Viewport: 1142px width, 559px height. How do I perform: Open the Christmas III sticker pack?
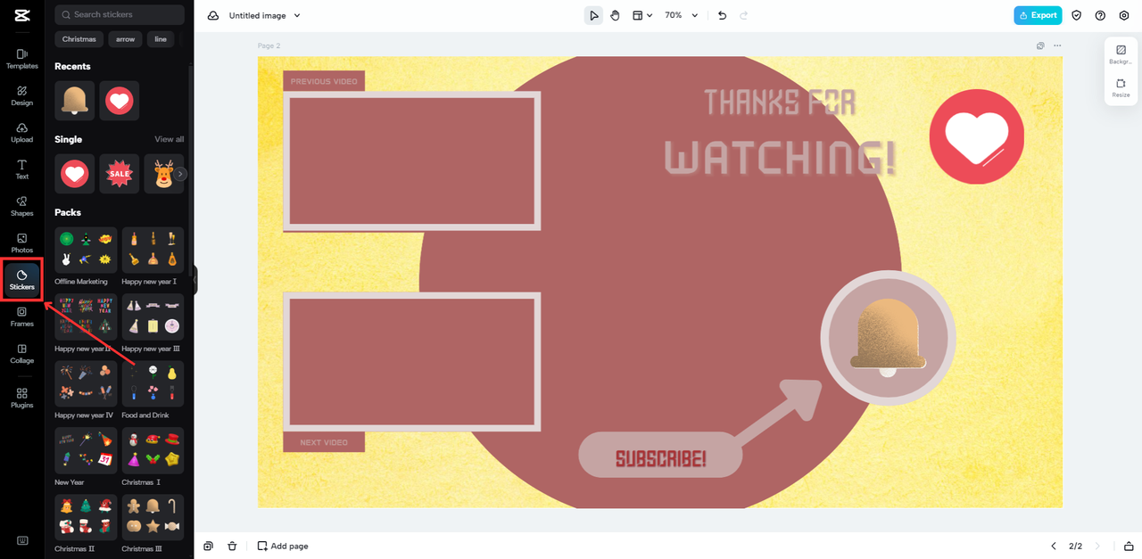tap(153, 517)
